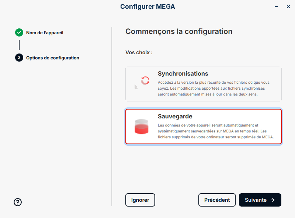
Task: Click the "Commençons la configuration" heading
Action: click(179, 31)
